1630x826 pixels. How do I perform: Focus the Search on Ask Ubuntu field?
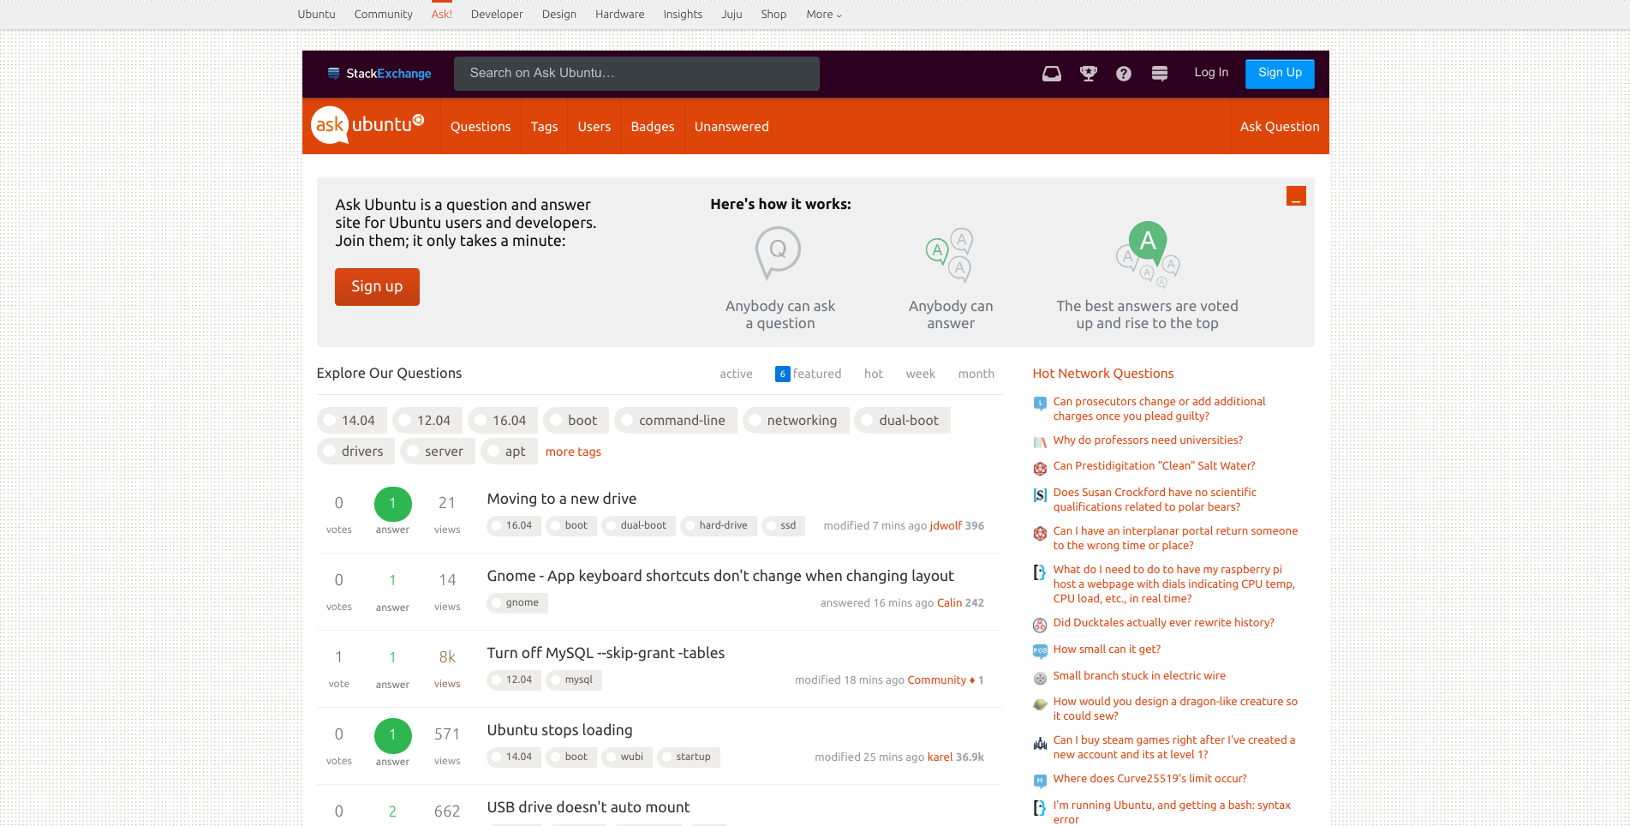[x=636, y=74]
